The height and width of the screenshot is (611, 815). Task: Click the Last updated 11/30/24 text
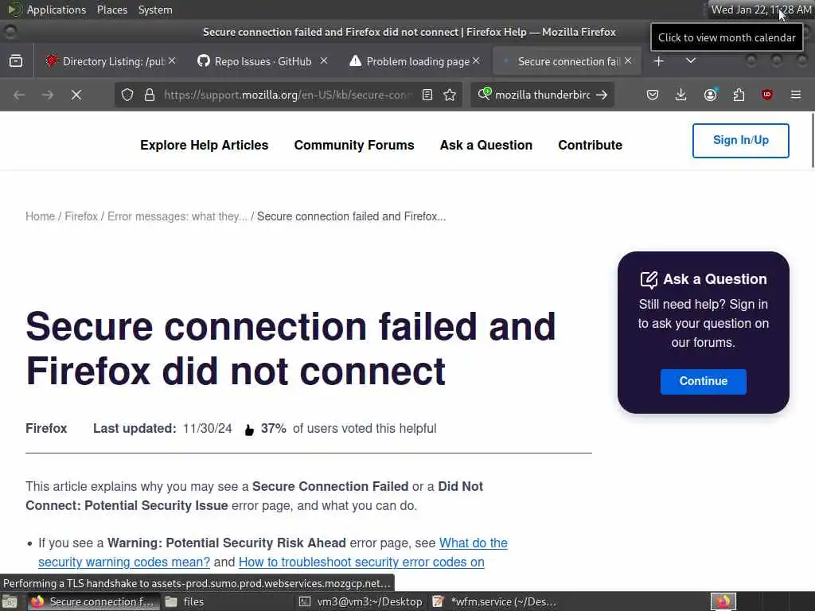162,428
